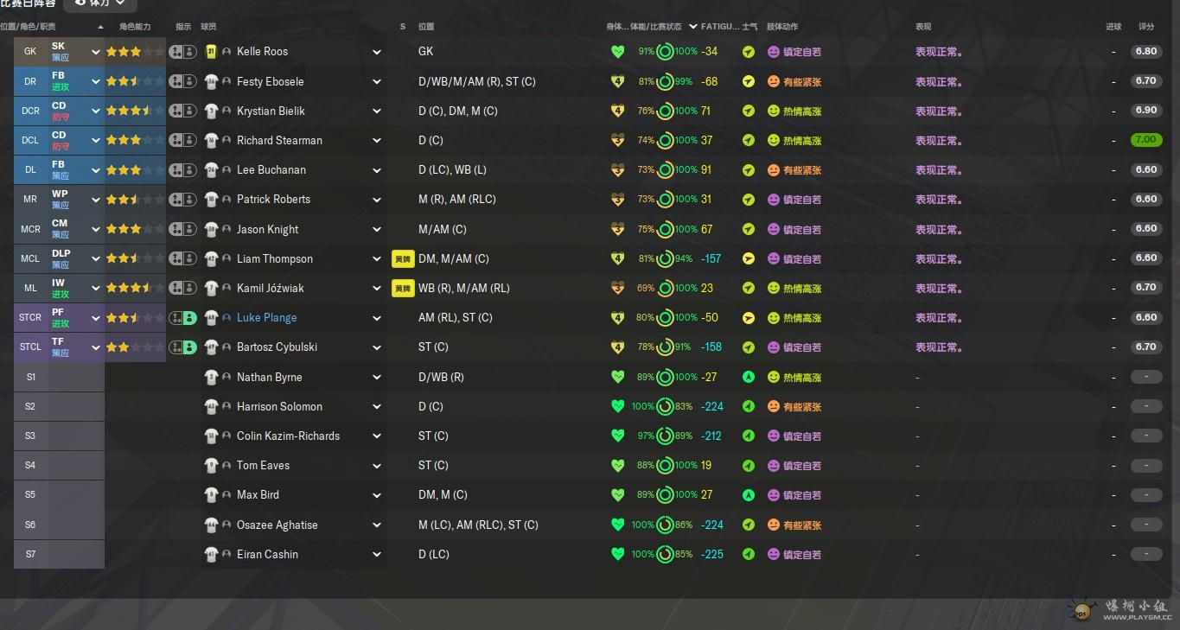Screen dimensions: 1180x630
Task: Toggle player instructions for Luke Plange
Action: 182,318
